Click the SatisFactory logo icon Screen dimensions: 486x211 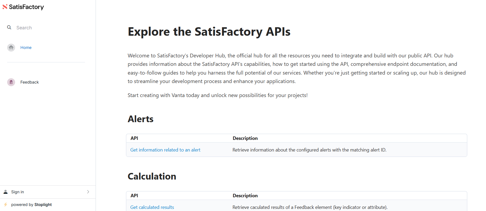[5, 7]
